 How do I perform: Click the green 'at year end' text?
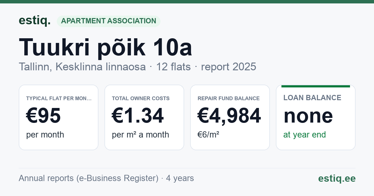(x=304, y=135)
